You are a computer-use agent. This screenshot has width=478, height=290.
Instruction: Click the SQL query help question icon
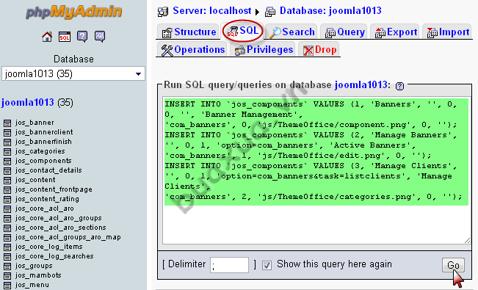[x=399, y=87]
